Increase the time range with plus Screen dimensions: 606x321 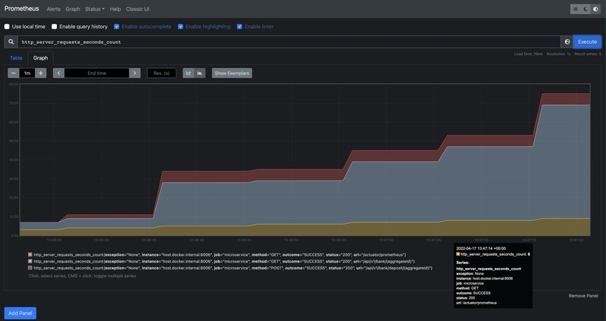pos(40,73)
